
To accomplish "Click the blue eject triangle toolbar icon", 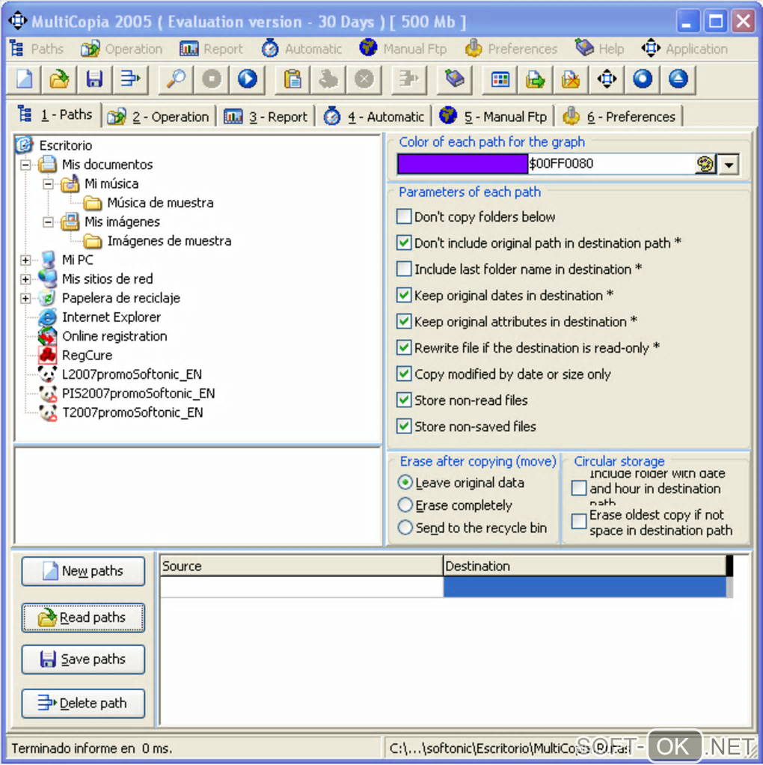I will [678, 79].
